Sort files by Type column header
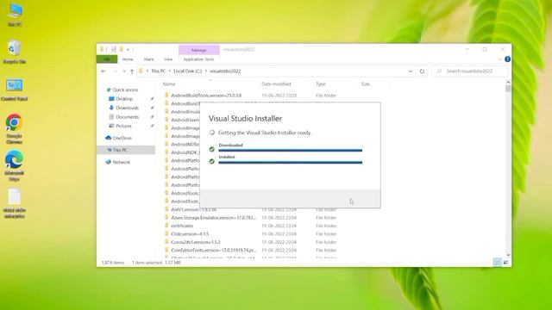 click(321, 84)
